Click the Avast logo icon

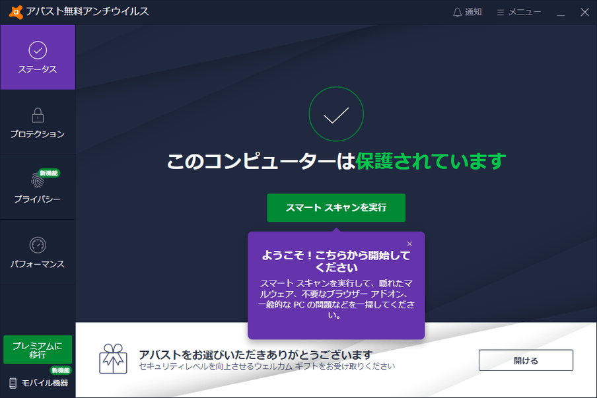(x=16, y=12)
